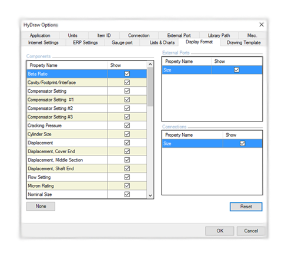Click Cancel to discard changes
Viewport: 288px width, 257px height.
[x=251, y=231]
